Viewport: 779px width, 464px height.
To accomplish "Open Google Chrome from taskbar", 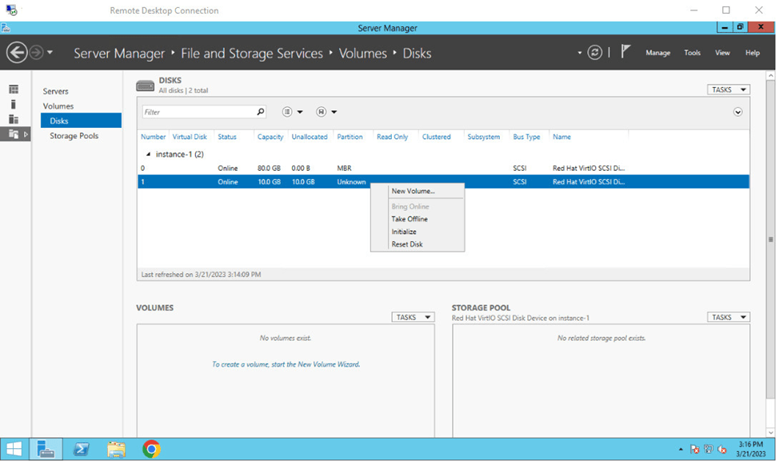I will click(151, 449).
